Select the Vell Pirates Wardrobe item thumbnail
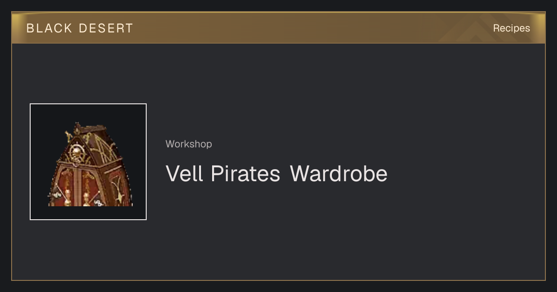 click(88, 162)
